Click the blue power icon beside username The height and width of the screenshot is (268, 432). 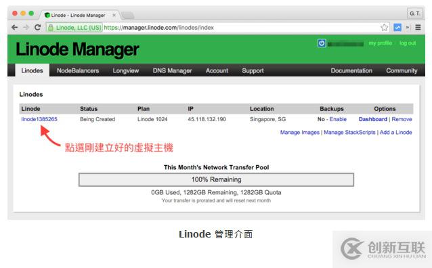[x=322, y=43]
